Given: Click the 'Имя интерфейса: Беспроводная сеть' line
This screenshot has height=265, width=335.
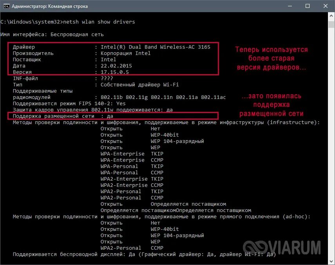Looking at the screenshot, I should click(x=52, y=35).
